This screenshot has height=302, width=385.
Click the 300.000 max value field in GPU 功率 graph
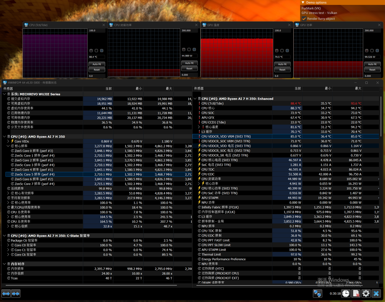(372, 30)
